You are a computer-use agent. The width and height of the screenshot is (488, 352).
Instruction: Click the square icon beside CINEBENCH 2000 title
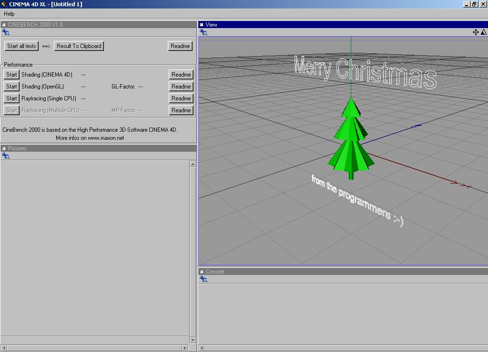(x=4, y=25)
